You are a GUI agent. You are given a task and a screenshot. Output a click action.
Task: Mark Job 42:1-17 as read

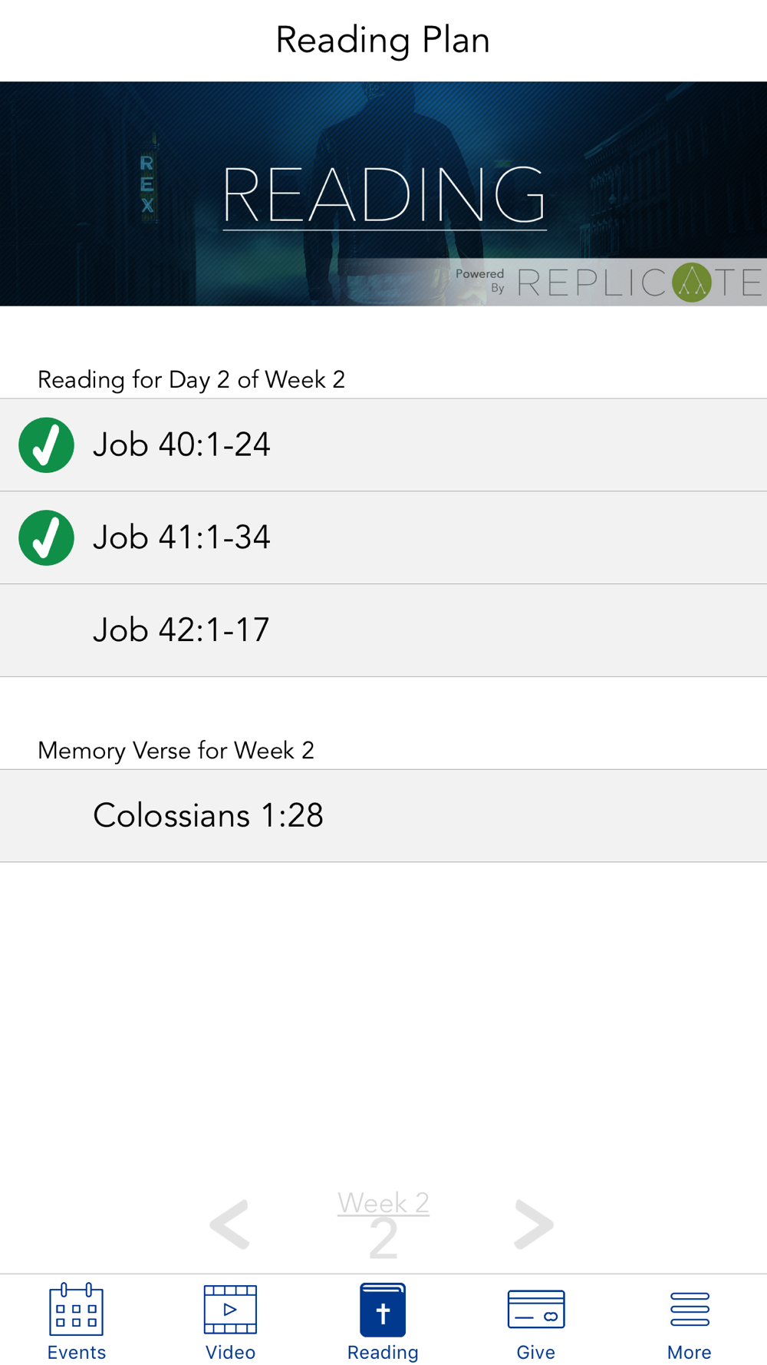(x=47, y=631)
